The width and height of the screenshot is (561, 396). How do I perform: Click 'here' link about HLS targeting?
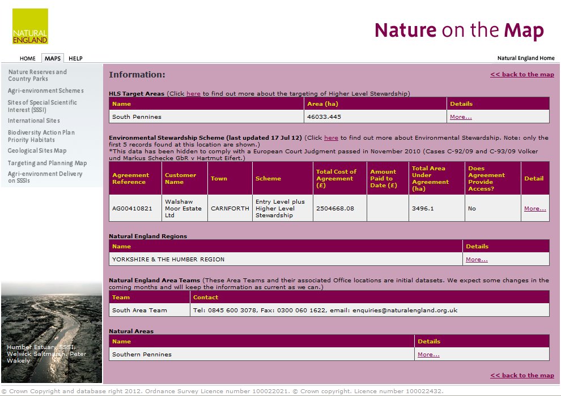click(x=193, y=93)
